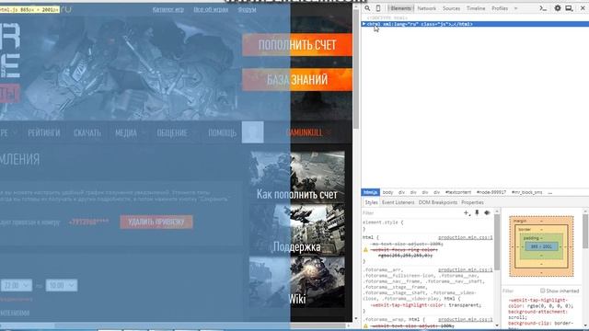The image size is (589, 331).
Task: Select #textcontent in the breadcrumb
Action: [x=458, y=192]
